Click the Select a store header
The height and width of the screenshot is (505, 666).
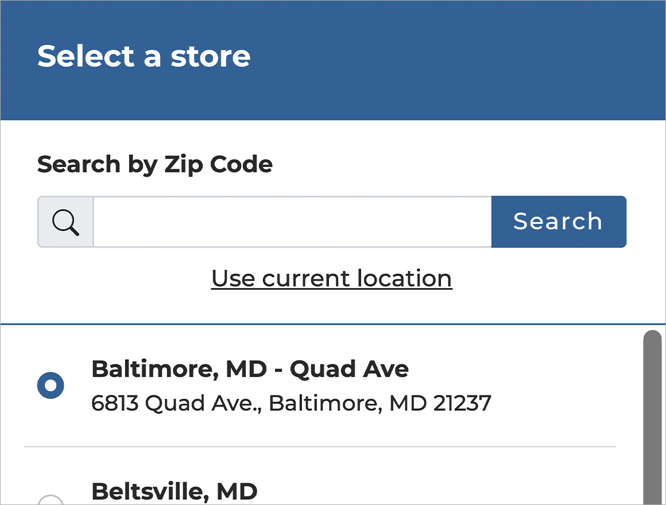pos(144,56)
